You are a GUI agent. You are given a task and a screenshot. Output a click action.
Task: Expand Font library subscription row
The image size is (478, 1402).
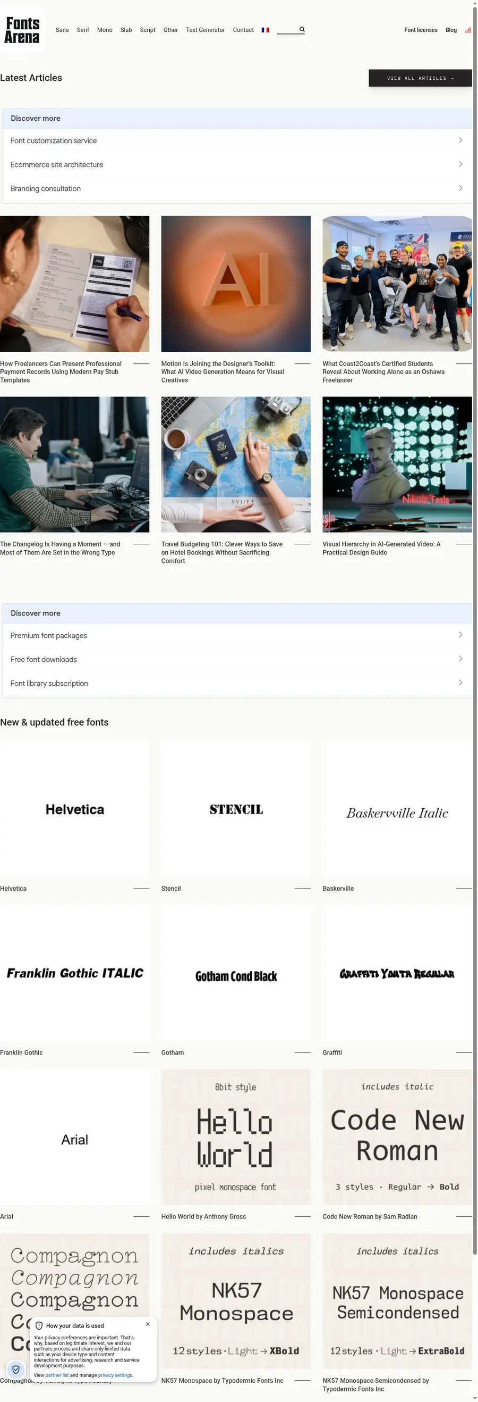(237, 683)
